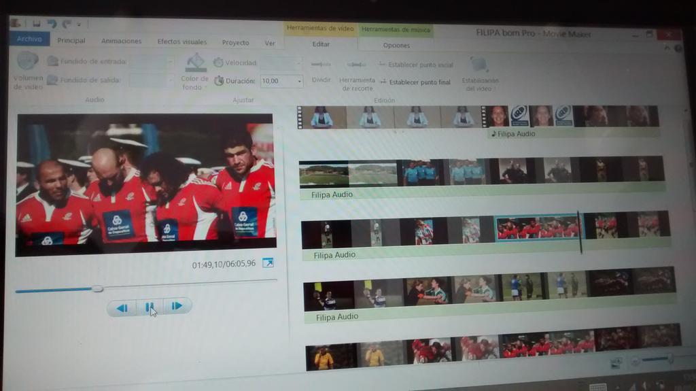This screenshot has width=696, height=391.
Task: Click the Undo arrow in quick access toolbar
Action: (52, 24)
